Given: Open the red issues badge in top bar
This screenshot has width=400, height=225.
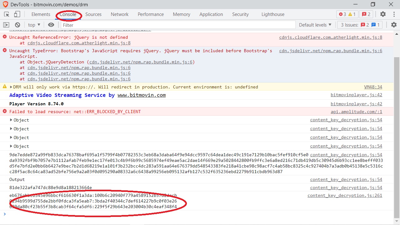Looking at the screenshot, I should point(366,14).
